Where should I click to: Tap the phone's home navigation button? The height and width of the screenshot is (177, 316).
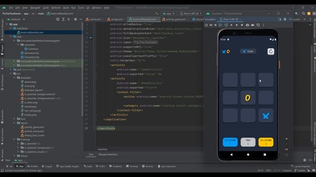pyautogui.click(x=248, y=154)
